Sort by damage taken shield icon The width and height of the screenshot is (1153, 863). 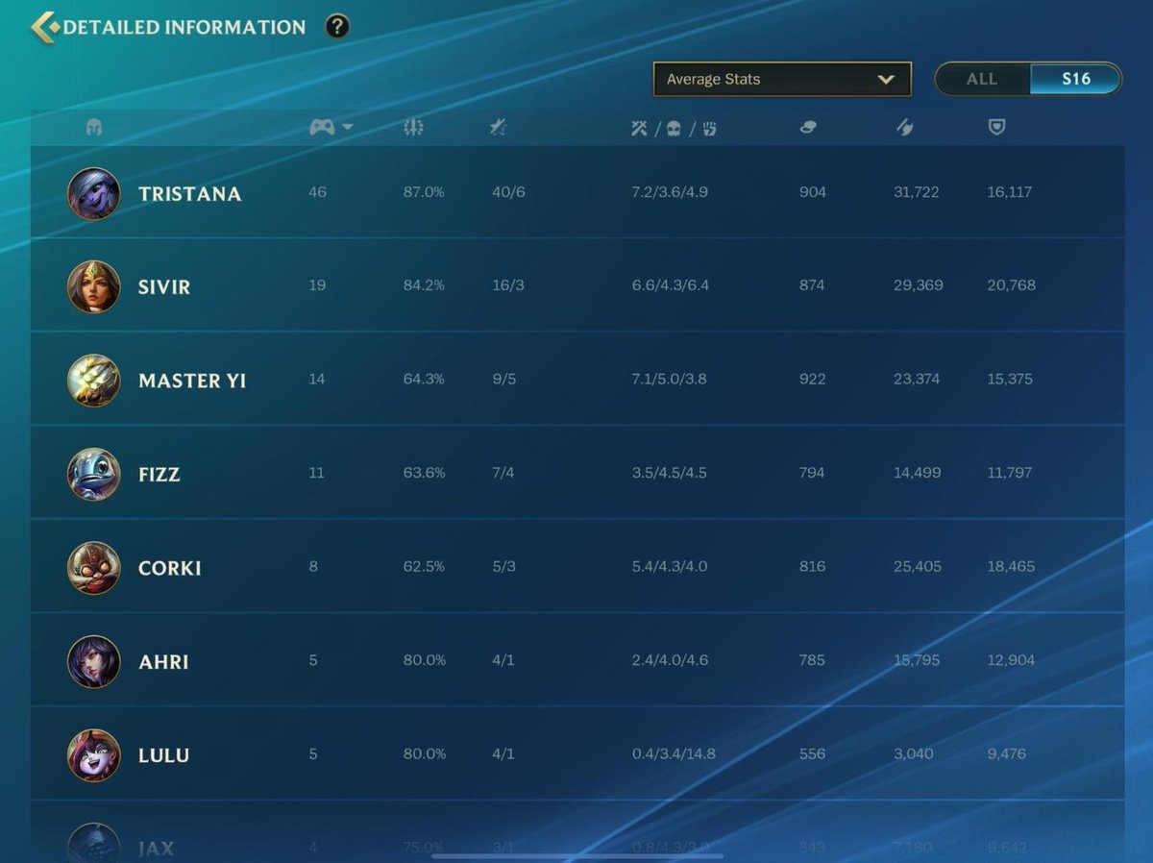pyautogui.click(x=996, y=127)
